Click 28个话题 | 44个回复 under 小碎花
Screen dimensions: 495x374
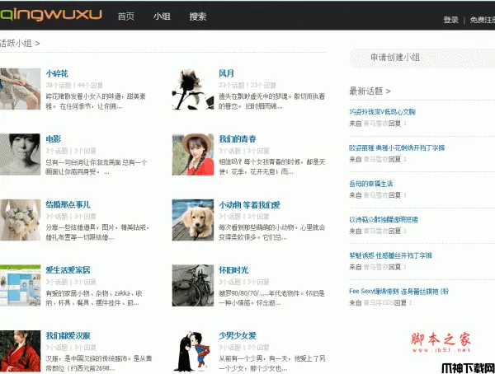tap(74, 85)
